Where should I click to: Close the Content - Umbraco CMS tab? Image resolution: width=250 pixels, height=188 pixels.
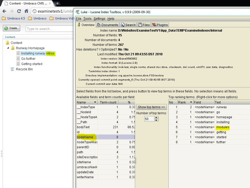50,3
